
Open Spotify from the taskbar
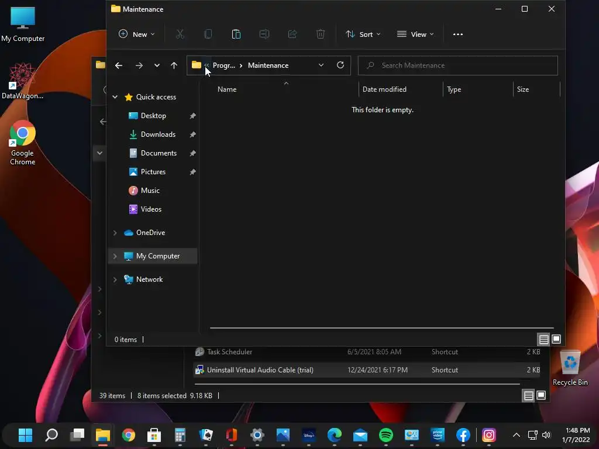pos(386,435)
